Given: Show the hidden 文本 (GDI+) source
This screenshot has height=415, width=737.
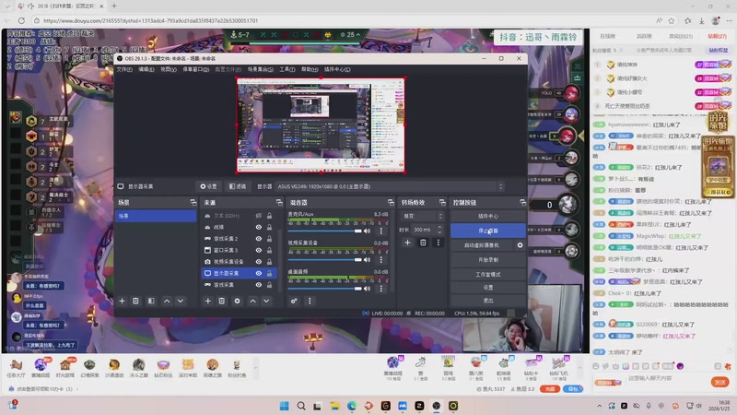Looking at the screenshot, I should pos(259,216).
